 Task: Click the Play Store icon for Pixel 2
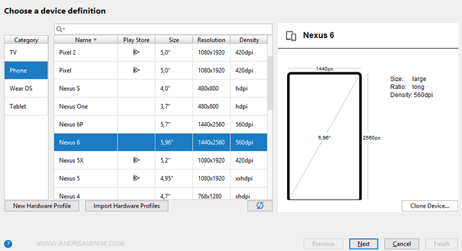[x=136, y=53]
